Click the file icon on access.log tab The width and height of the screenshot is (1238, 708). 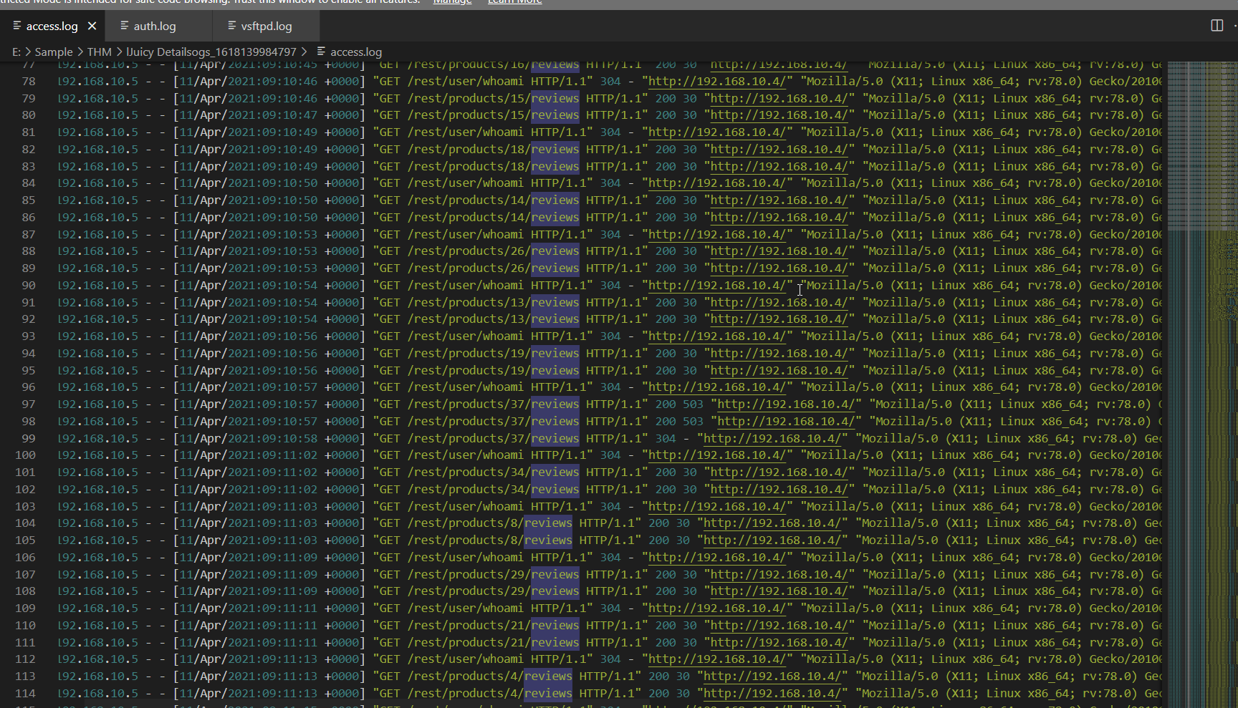[16, 26]
